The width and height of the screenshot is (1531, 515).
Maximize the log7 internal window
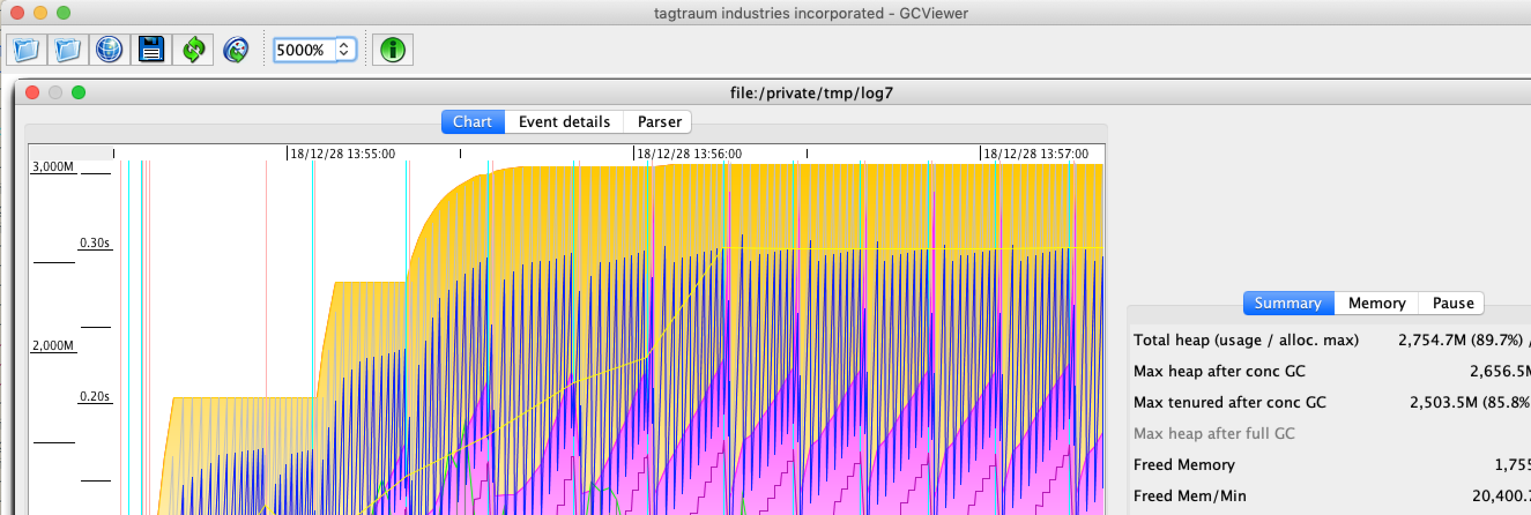(79, 92)
